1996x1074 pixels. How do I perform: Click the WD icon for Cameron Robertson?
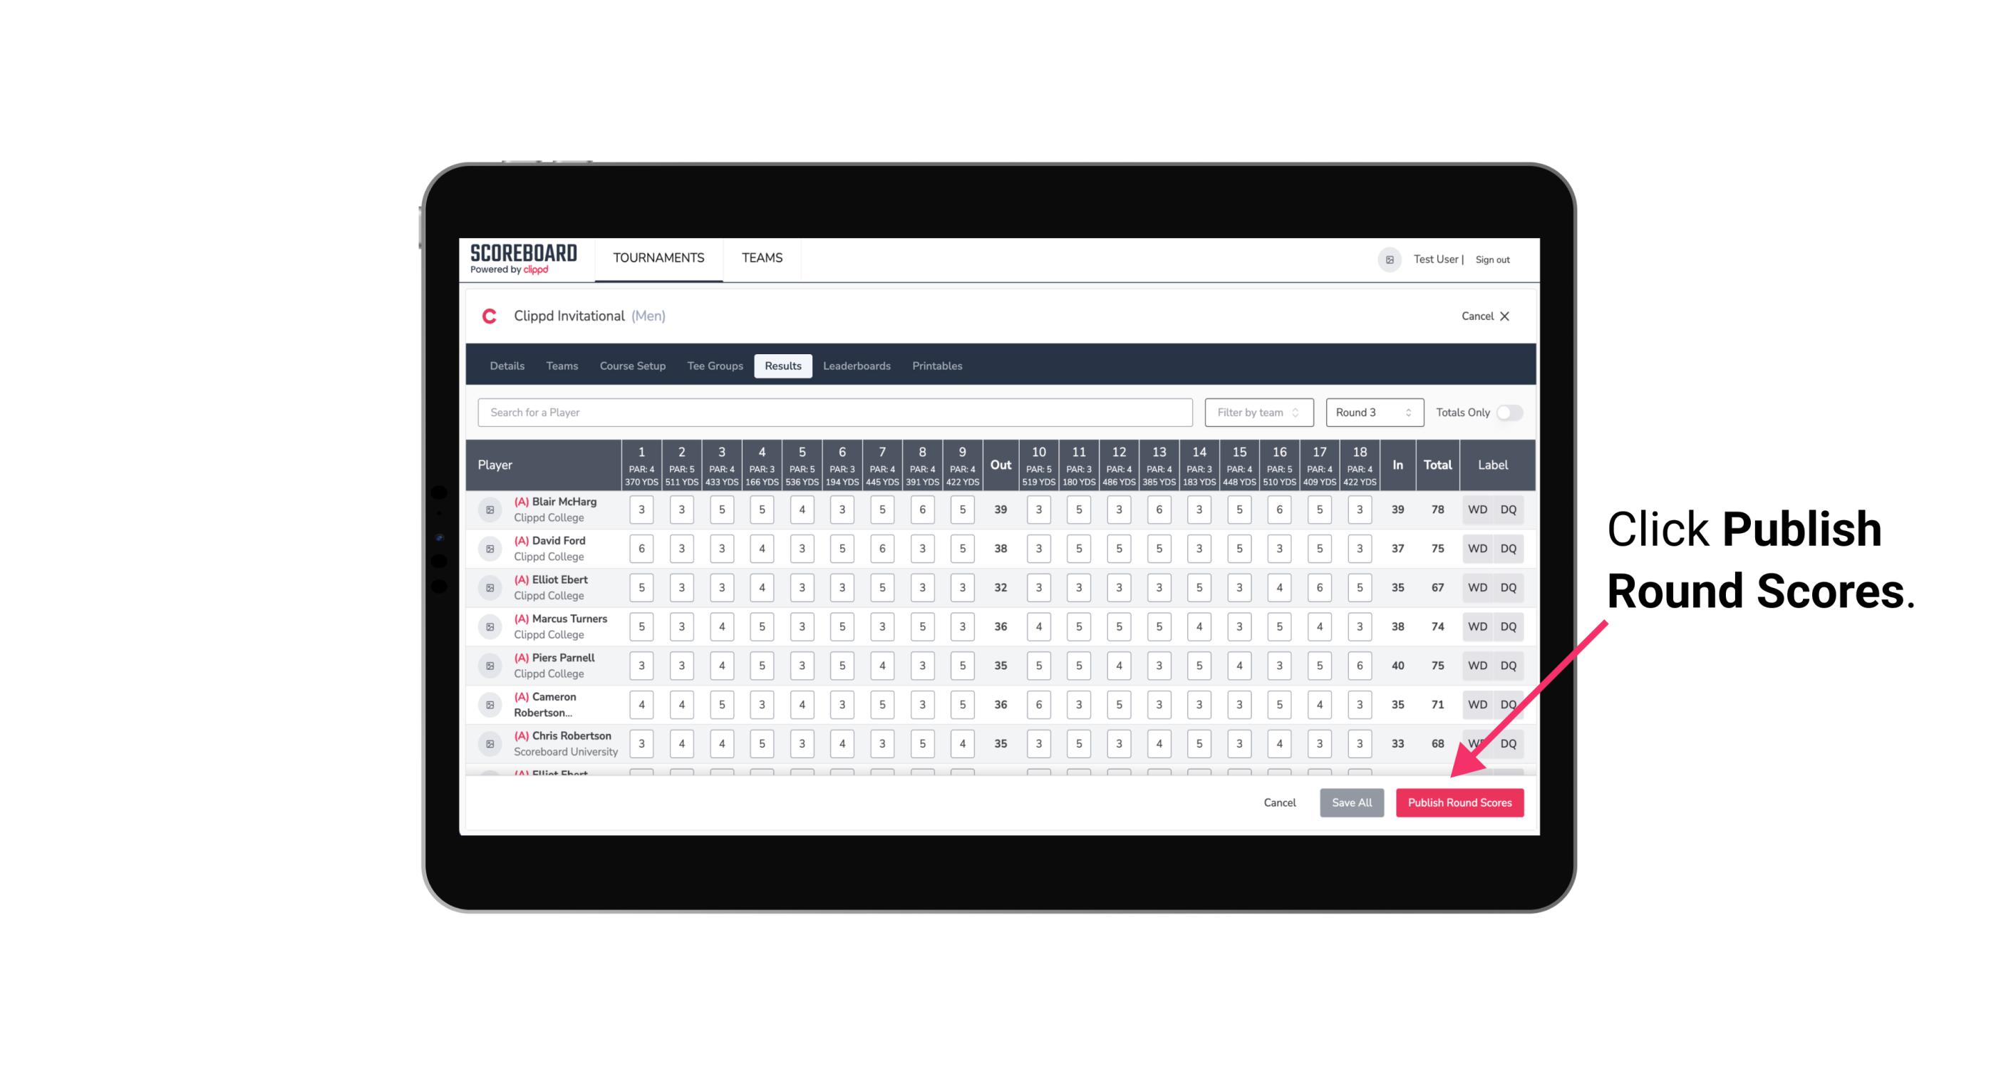(x=1478, y=702)
